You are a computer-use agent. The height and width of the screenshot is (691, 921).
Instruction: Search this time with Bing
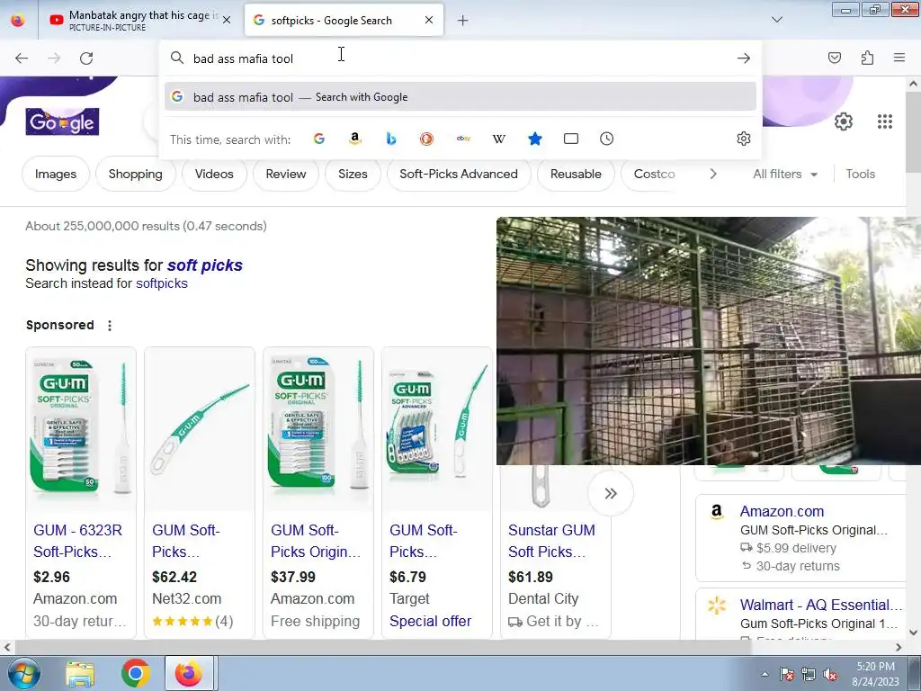coord(390,139)
